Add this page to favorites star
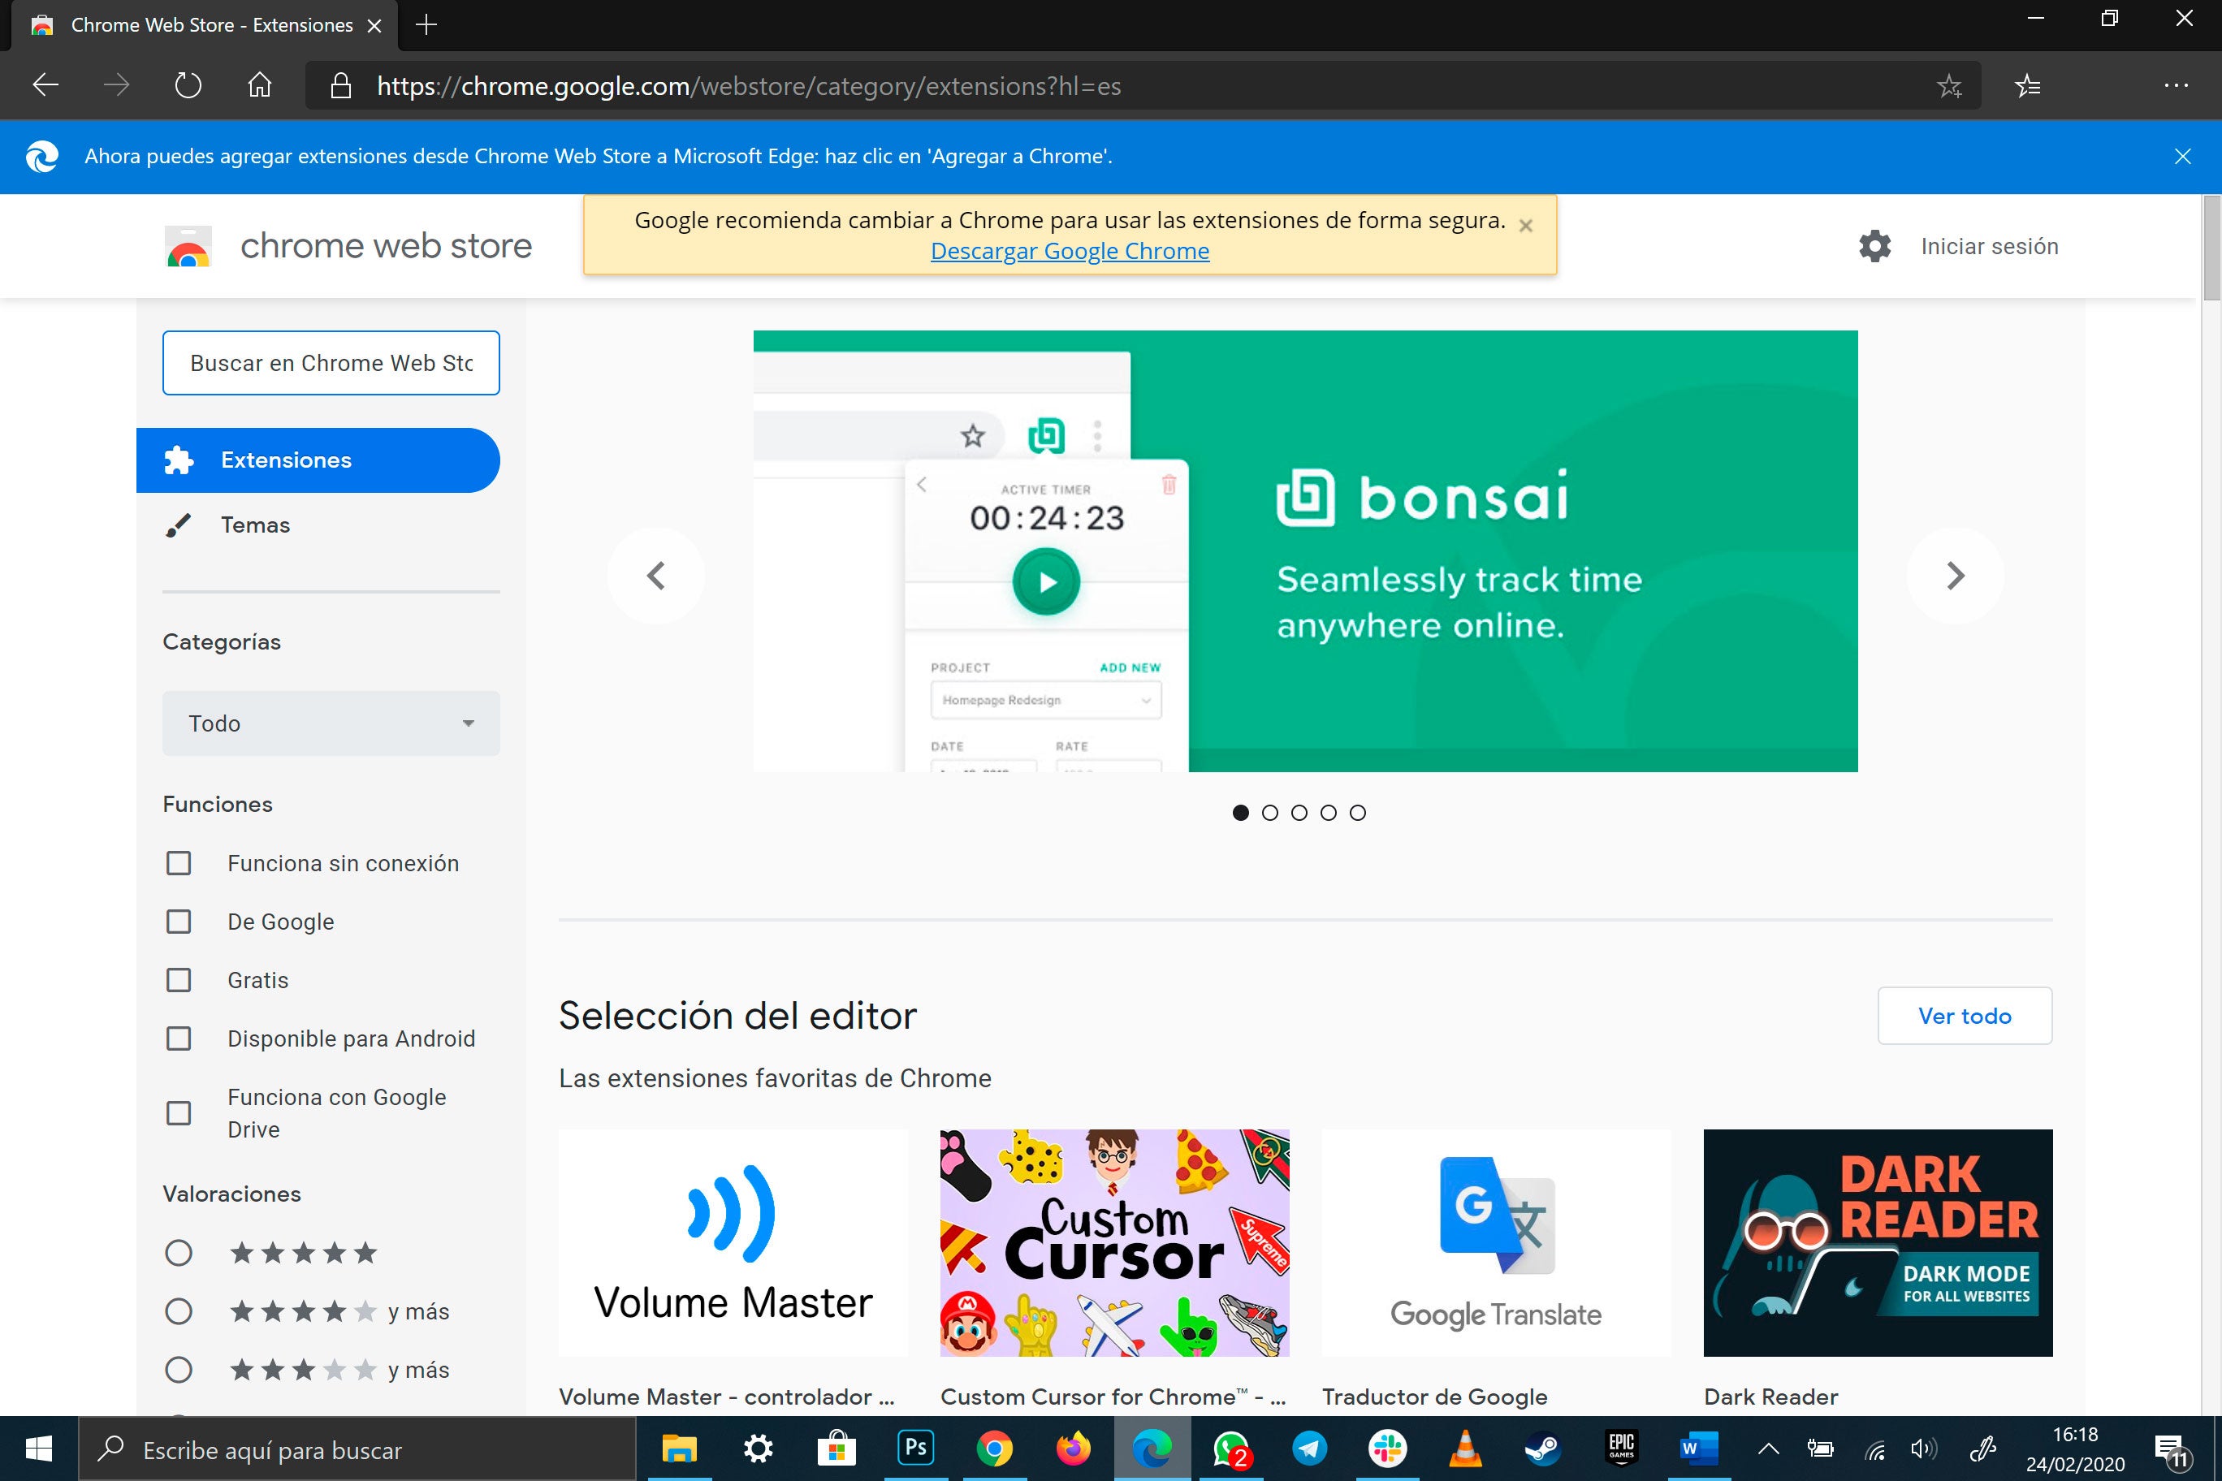 [1949, 86]
